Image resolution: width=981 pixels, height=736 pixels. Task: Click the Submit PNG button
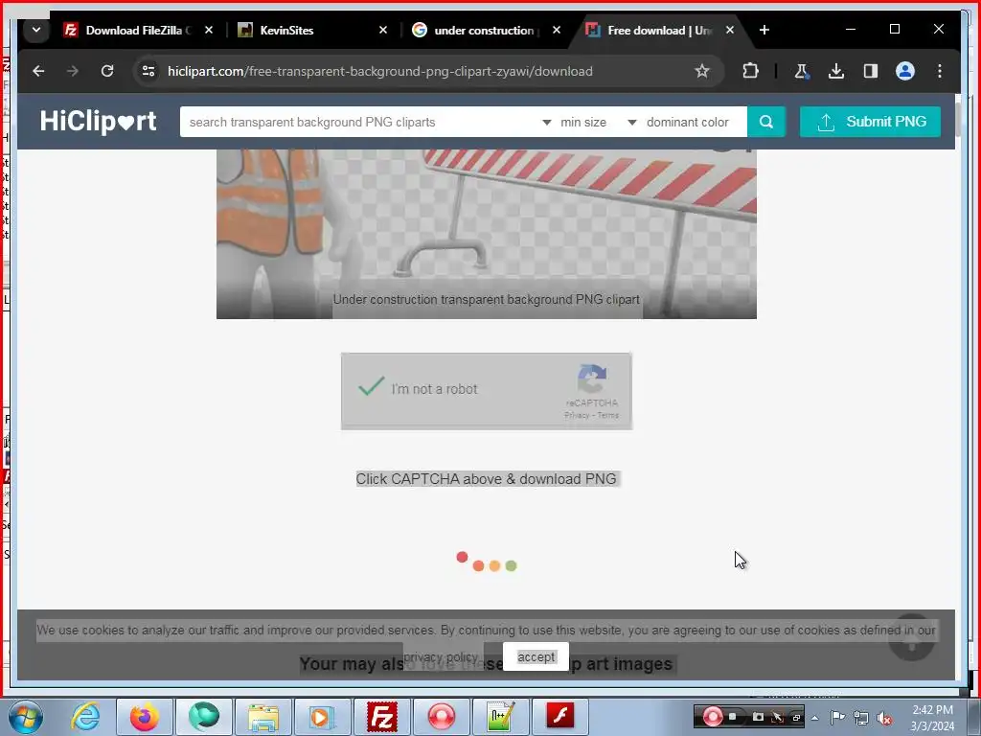[870, 122]
